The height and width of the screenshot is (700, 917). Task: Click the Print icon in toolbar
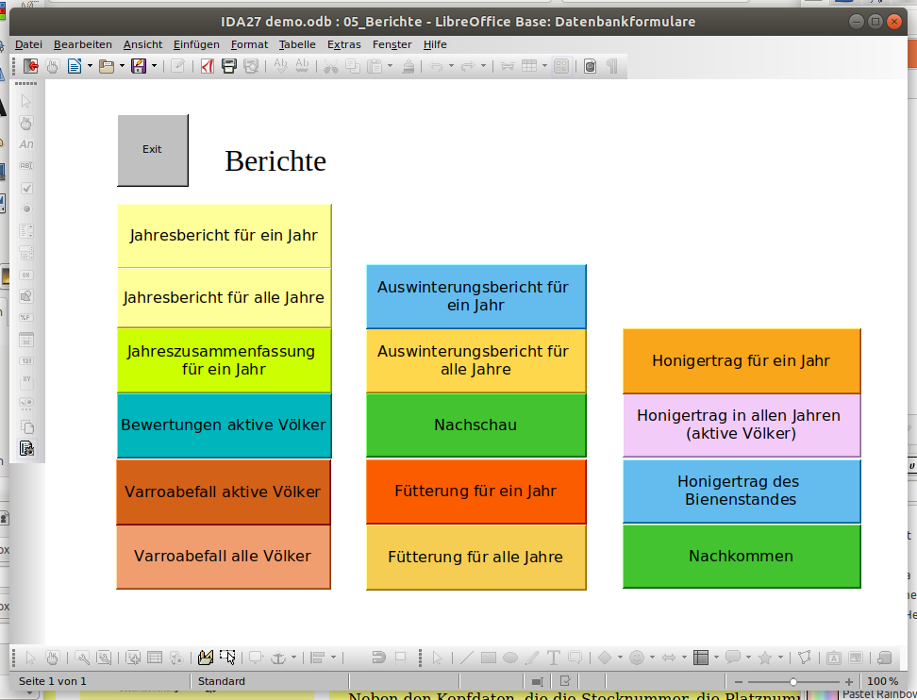coord(229,66)
